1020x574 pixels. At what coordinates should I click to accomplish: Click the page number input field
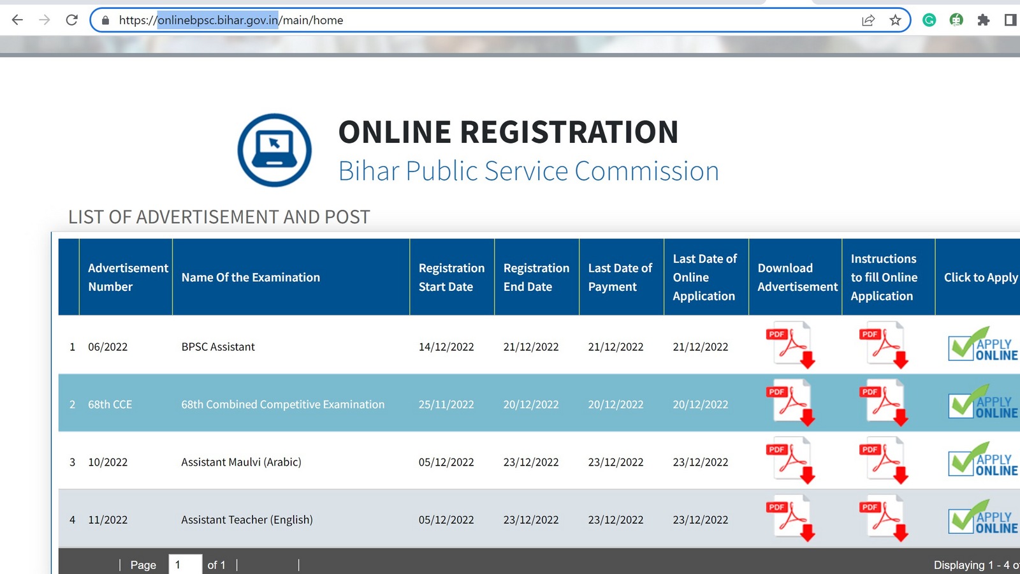click(186, 564)
